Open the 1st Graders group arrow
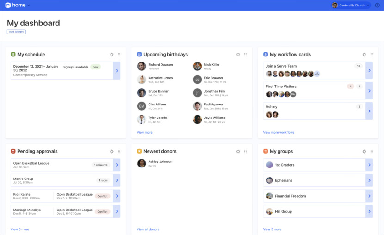 369,165
